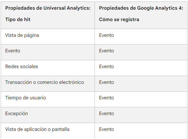
Task: Click 'Evento' next to Vista de página
Action: pyautogui.click(x=106, y=35)
